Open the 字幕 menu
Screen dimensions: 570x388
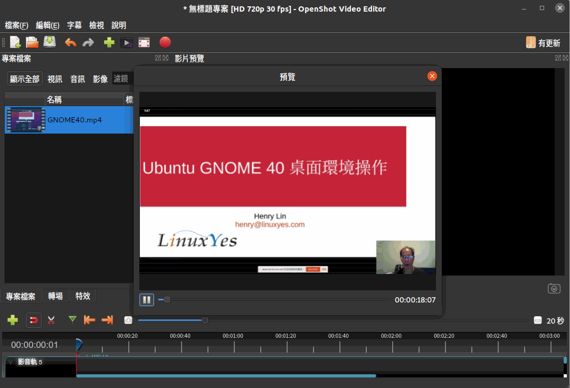pos(74,25)
